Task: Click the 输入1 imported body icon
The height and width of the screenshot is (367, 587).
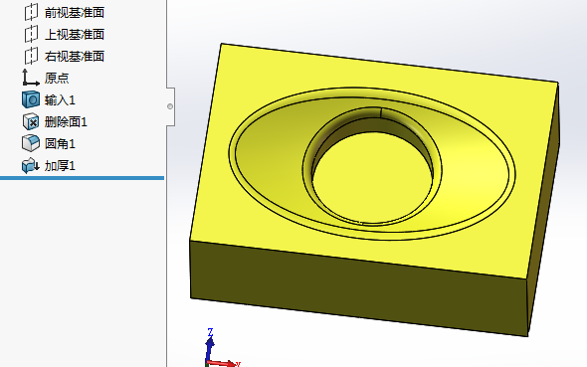Action: click(x=31, y=99)
